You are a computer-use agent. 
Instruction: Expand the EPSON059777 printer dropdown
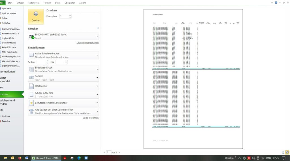pos(97,36)
